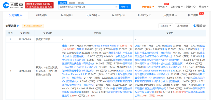Go to the 知识产权 tab
The image size is (211, 100).
tap(144, 15)
